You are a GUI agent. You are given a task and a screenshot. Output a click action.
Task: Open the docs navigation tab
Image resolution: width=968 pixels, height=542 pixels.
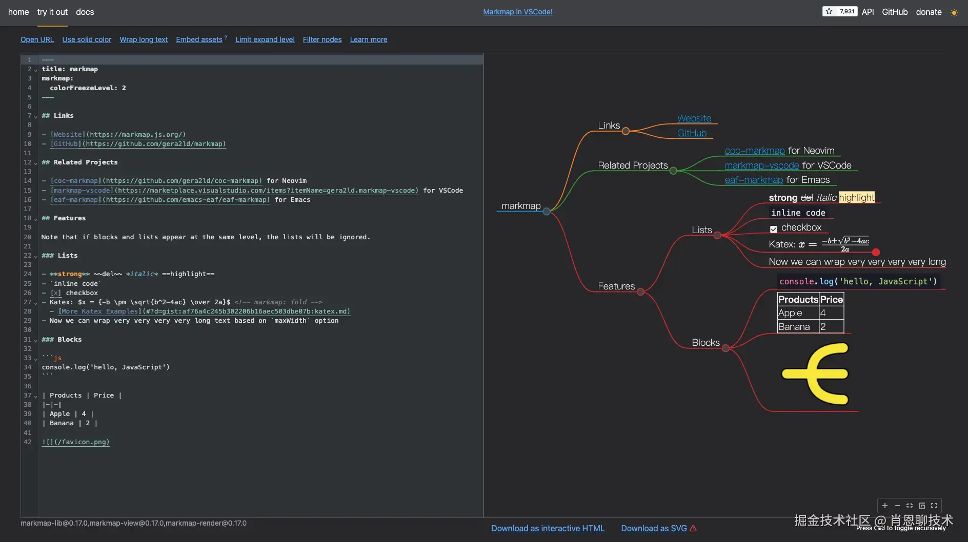(85, 12)
